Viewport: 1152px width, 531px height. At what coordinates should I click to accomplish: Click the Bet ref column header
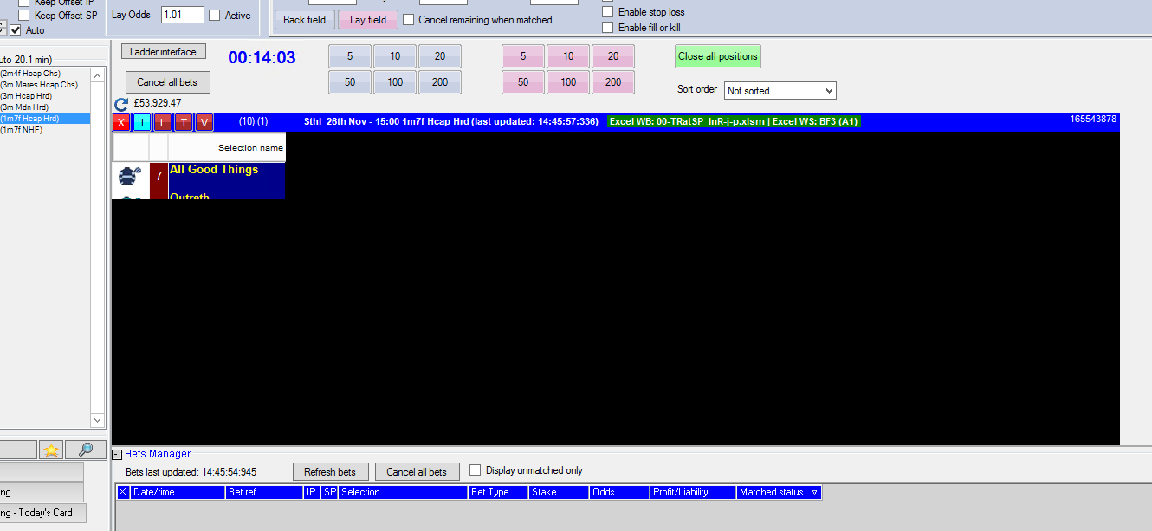click(x=264, y=492)
